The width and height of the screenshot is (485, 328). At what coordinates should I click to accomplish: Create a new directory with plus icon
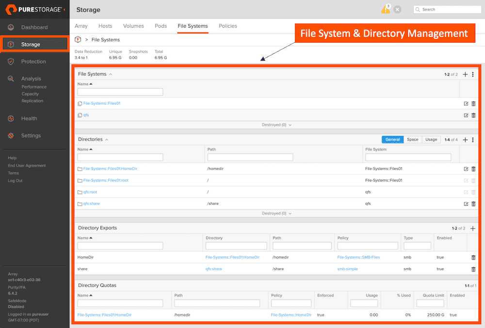(x=465, y=140)
